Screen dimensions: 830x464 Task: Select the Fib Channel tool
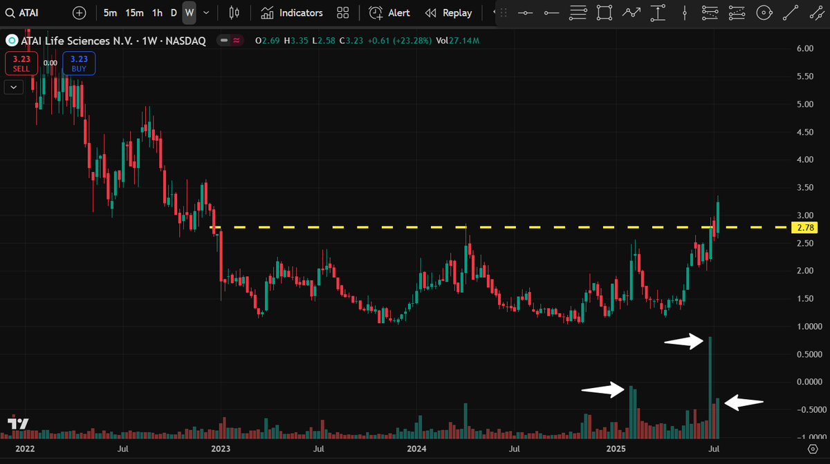(737, 12)
